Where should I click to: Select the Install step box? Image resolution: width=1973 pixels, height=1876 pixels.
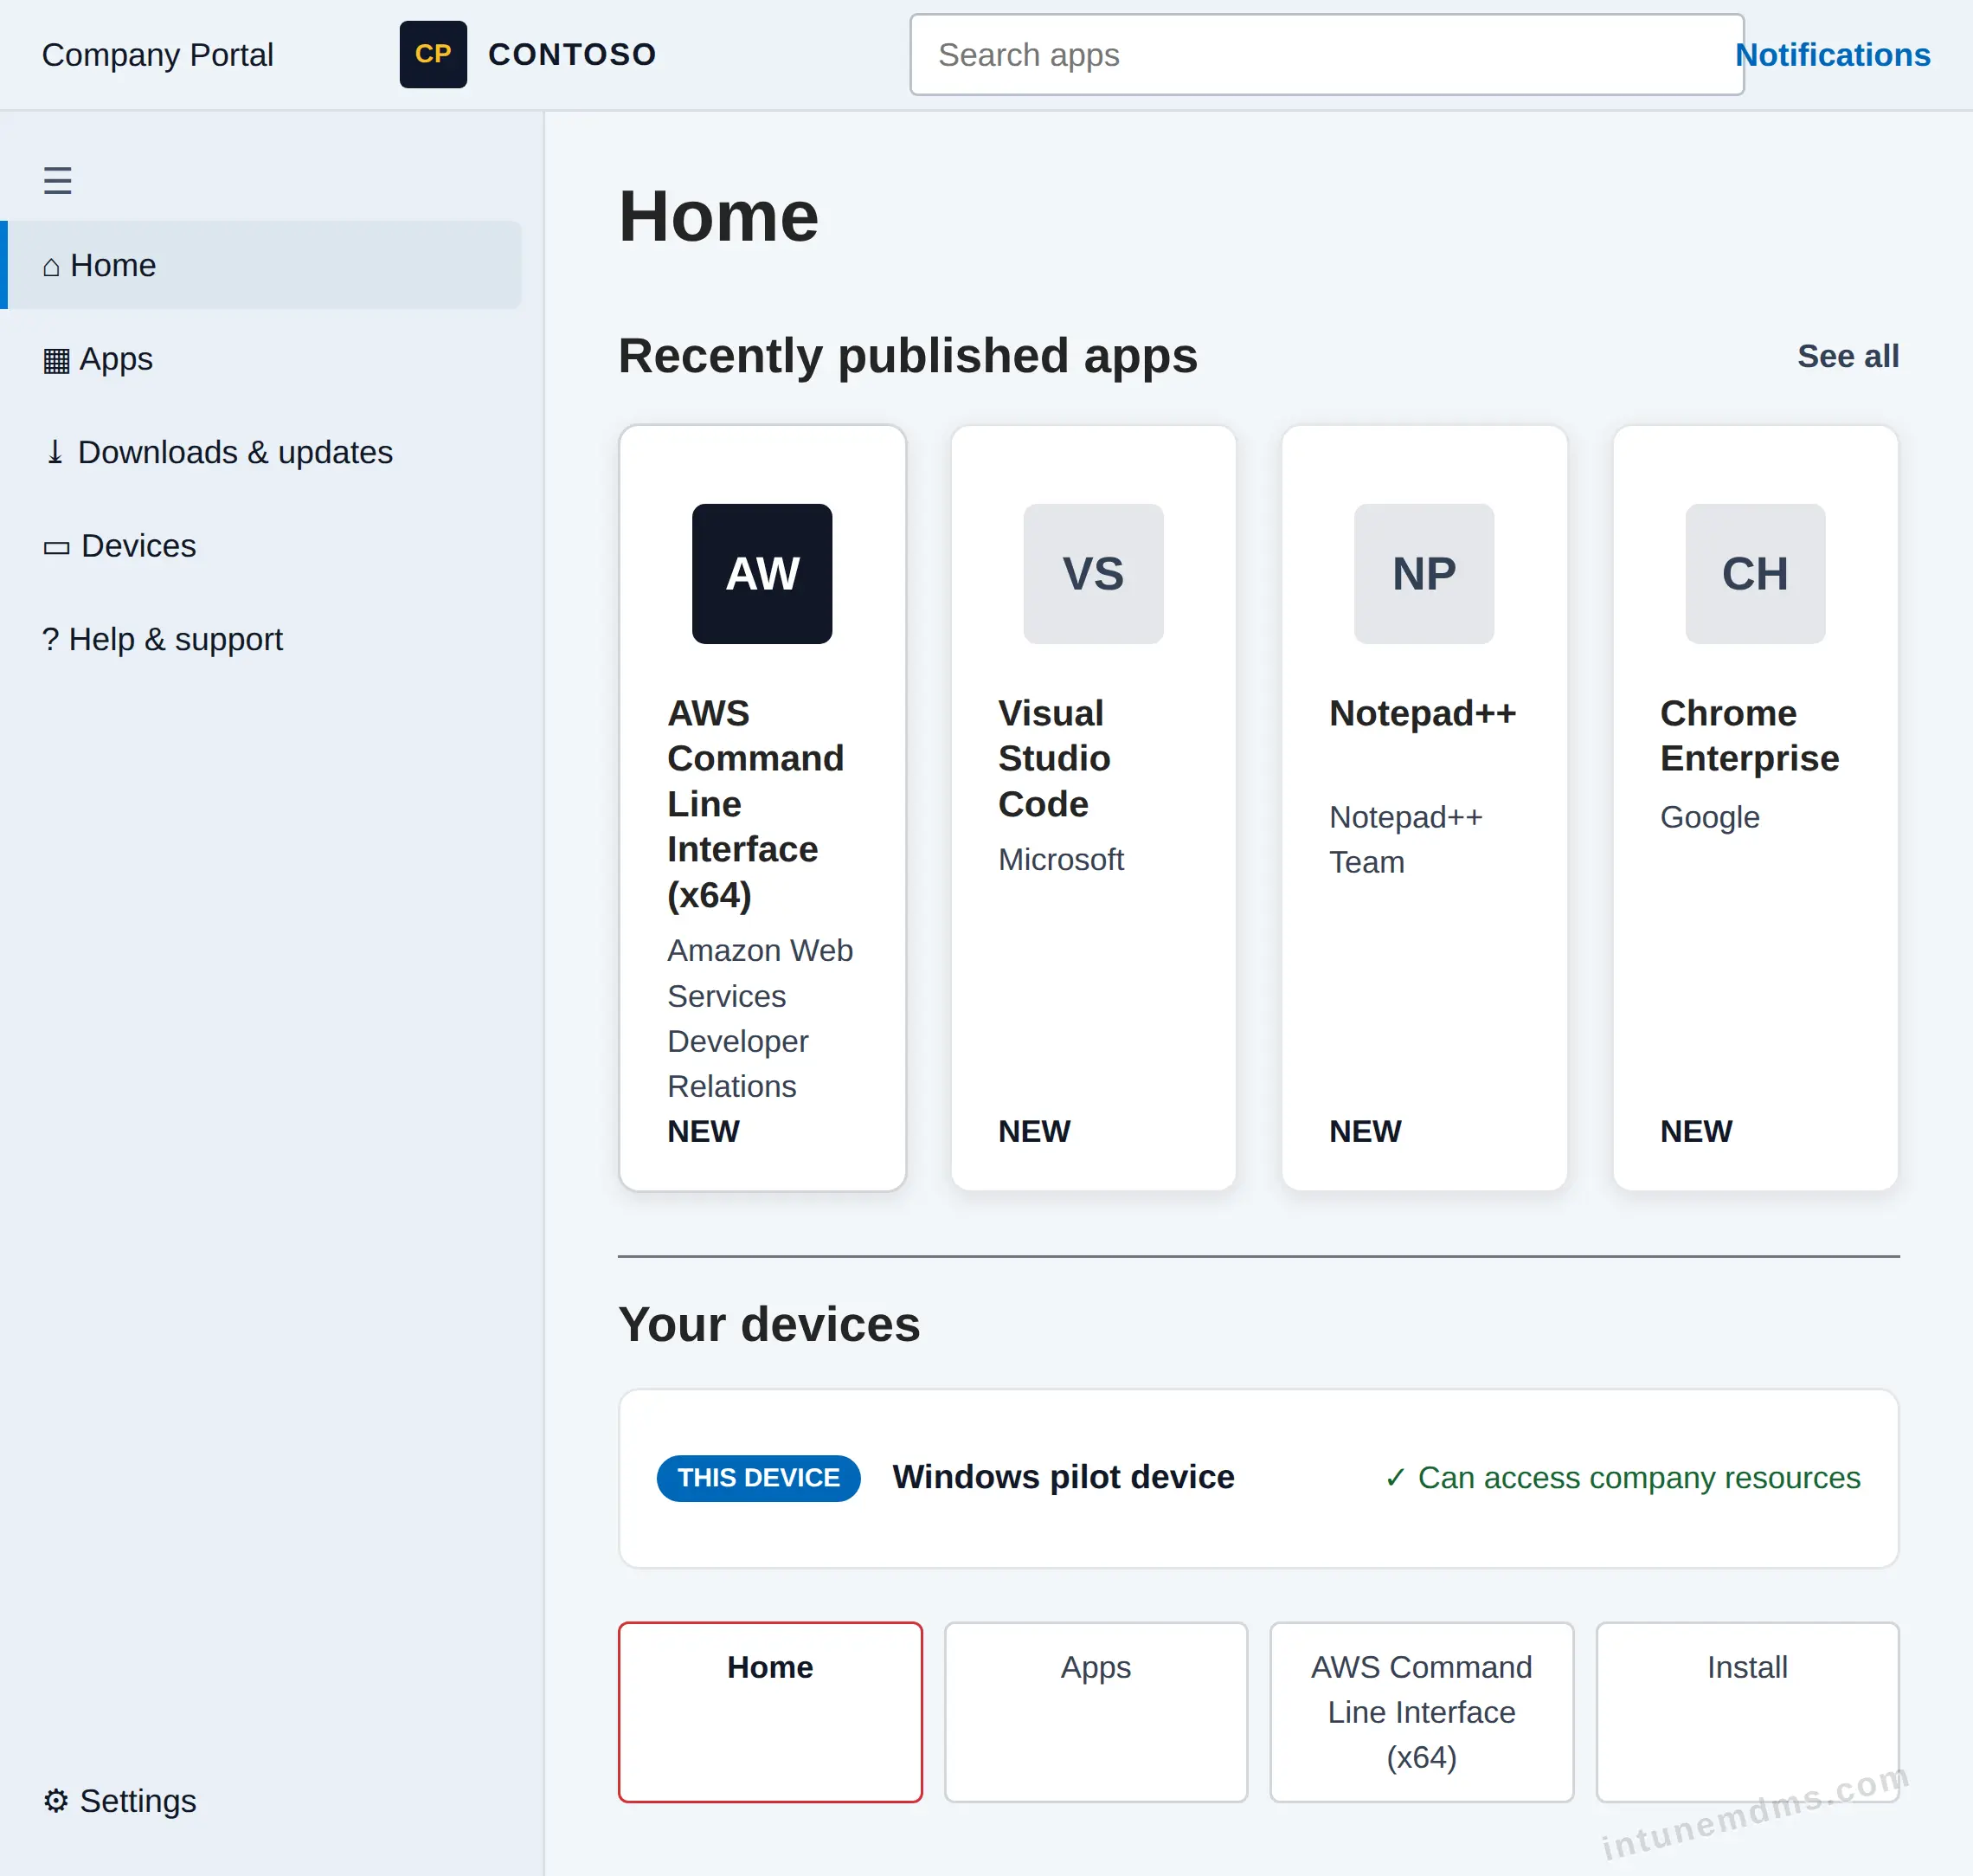click(x=1747, y=1712)
